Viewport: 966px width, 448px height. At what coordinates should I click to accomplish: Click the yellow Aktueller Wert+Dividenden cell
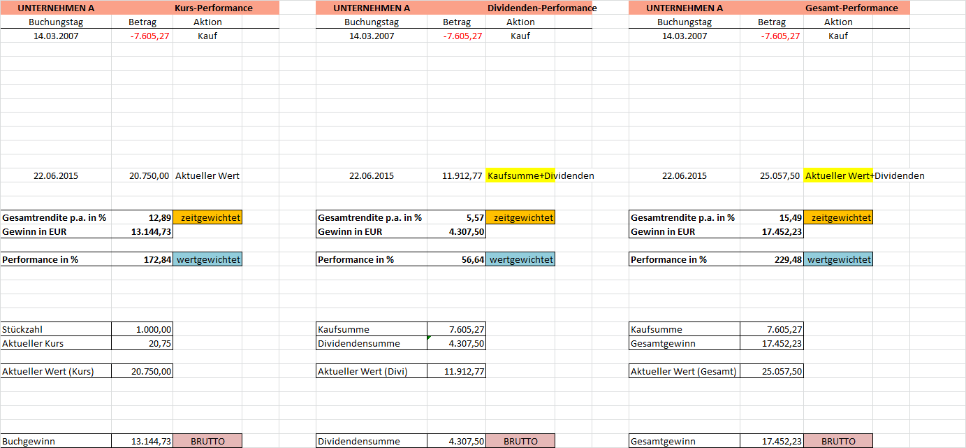pyautogui.click(x=838, y=175)
